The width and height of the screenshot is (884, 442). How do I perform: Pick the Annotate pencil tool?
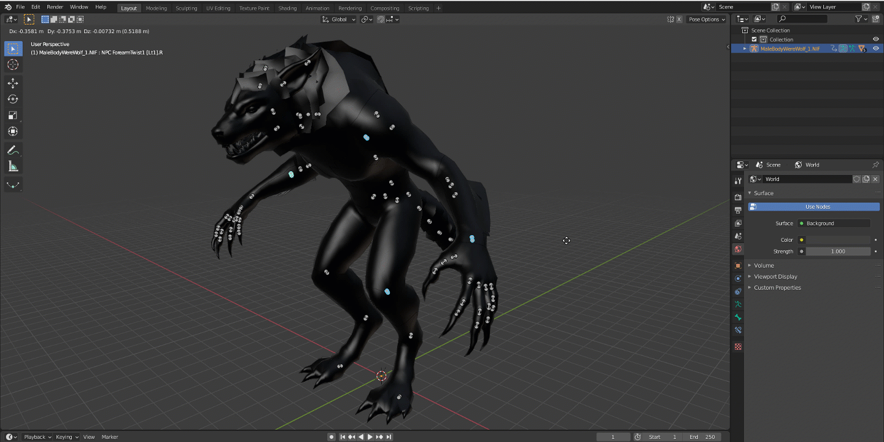[13, 150]
